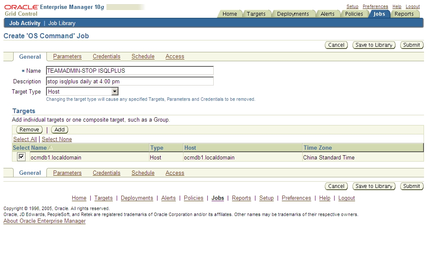This screenshot has width=427, height=256.
Task: Open the Job Library subtab
Action: (x=62, y=23)
